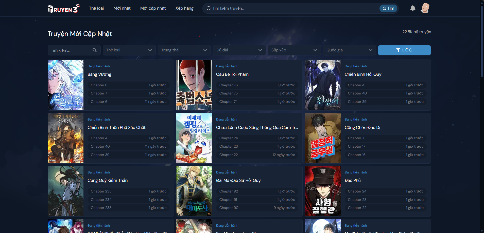
Task: Open the user profile avatar
Action: coord(425,8)
